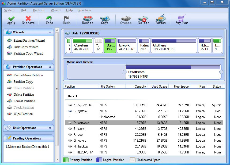Screen dimensions: 230x165
Task: Collapse the Partition Operations panel
Action: (50, 67)
